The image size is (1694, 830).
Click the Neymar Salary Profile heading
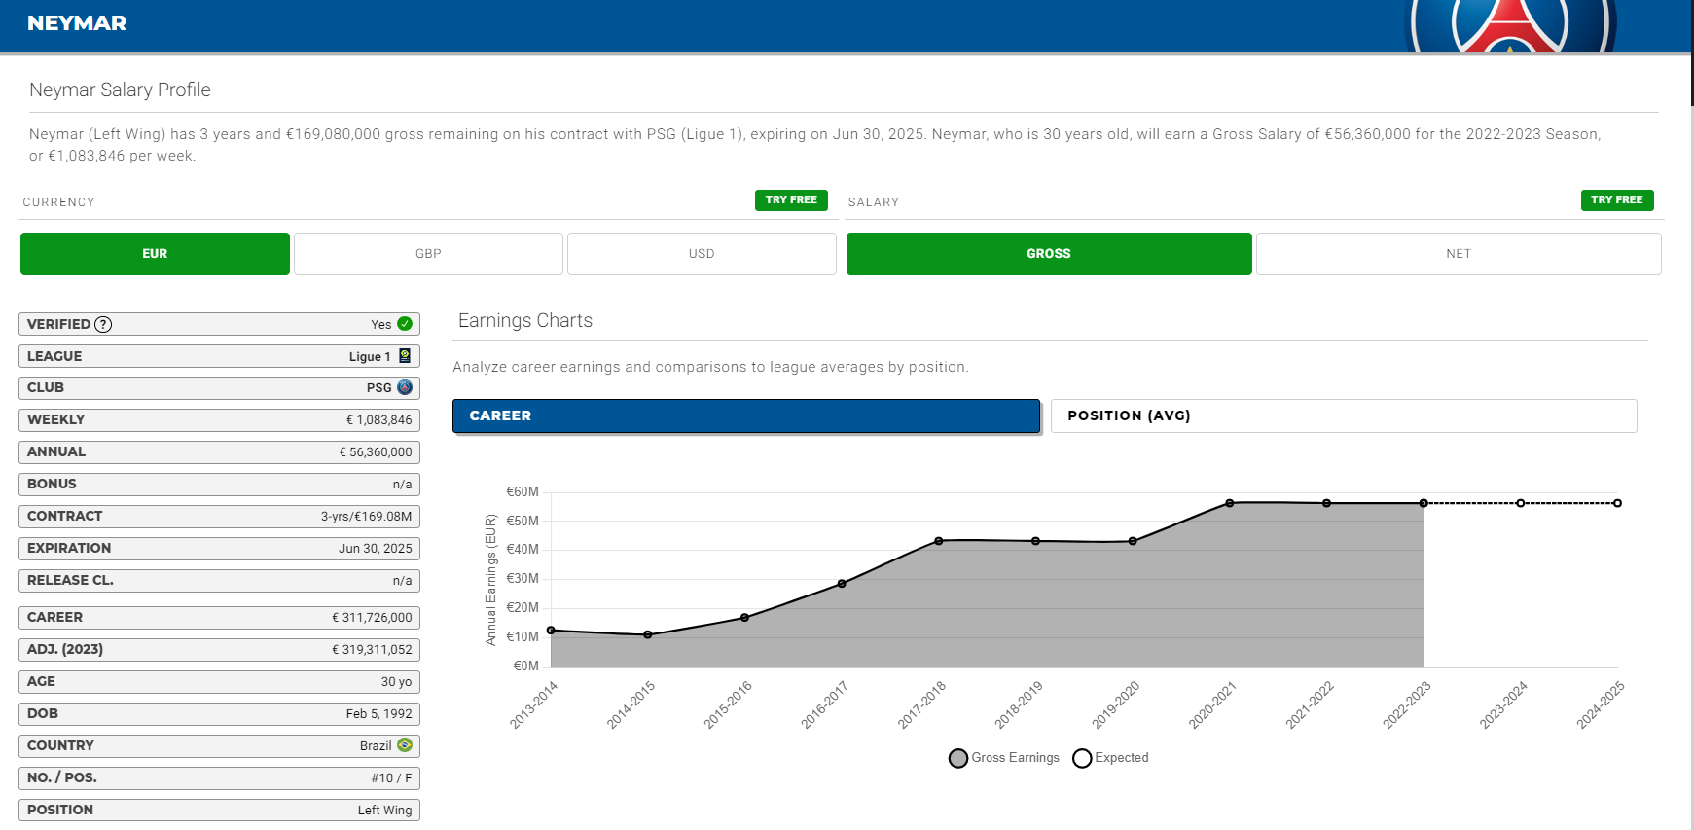[120, 90]
